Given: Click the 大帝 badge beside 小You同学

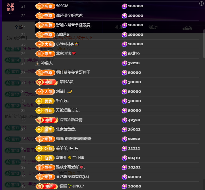Looking at the screenshot, I should pyautogui.click(x=45, y=44).
